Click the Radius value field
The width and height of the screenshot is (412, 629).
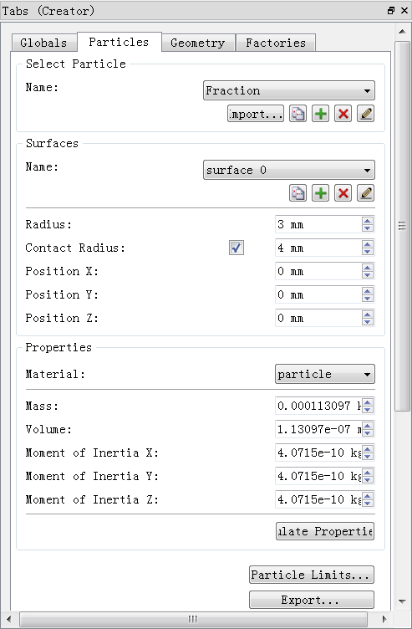tap(318, 224)
